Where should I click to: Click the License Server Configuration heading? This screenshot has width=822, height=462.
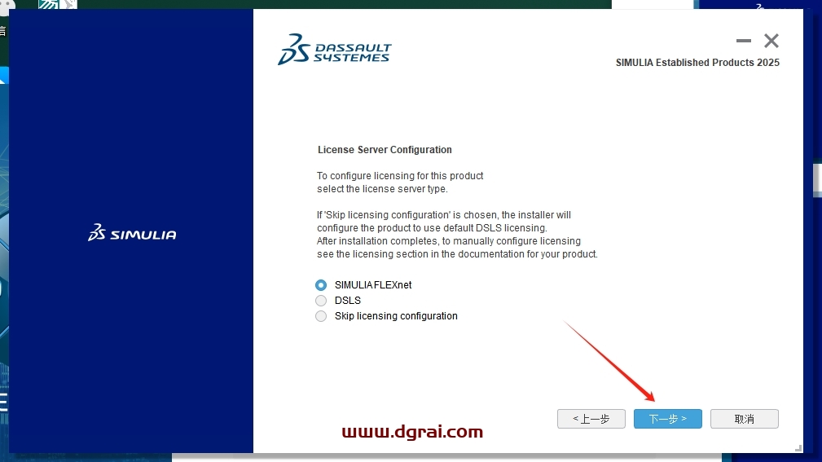point(385,150)
